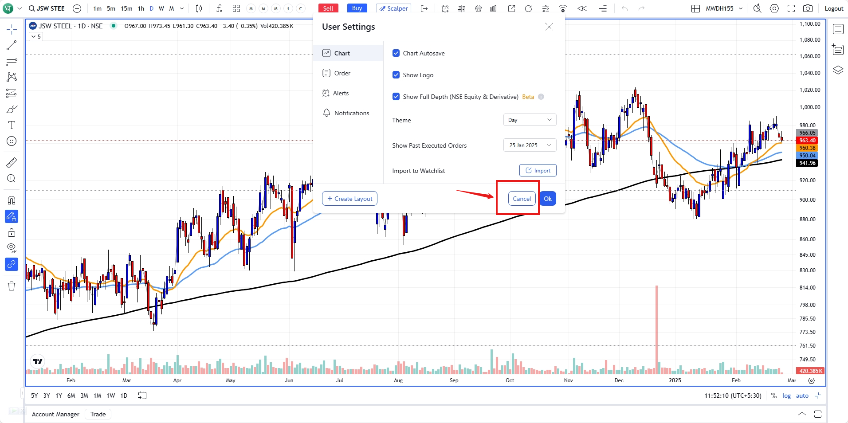
Task: Open time axis settings gear
Action: pyautogui.click(x=811, y=380)
